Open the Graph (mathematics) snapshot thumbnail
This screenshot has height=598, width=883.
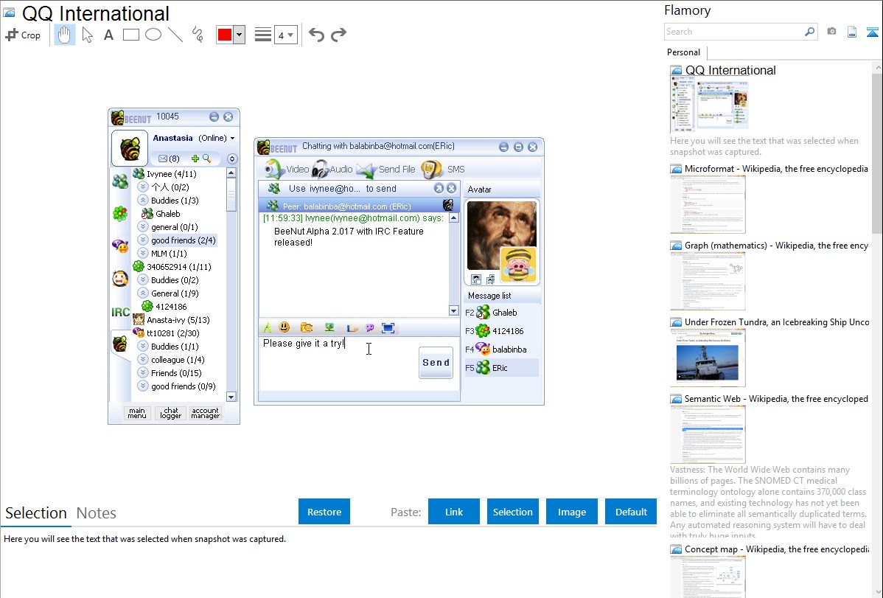pyautogui.click(x=708, y=281)
